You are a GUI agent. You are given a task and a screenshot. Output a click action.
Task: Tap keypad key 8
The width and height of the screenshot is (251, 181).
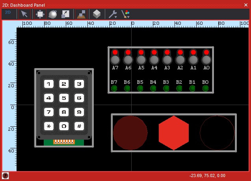pos(64,112)
